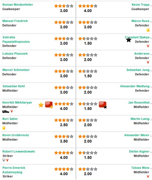Expand the small arrow next to Alexander Meier
The height and width of the screenshot is (180, 152).
point(151,136)
